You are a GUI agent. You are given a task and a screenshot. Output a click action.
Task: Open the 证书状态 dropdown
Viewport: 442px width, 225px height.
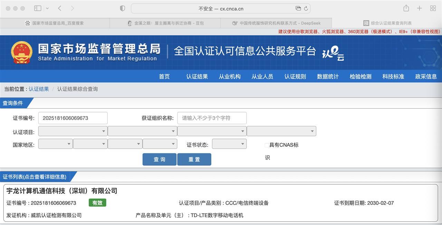(229, 144)
